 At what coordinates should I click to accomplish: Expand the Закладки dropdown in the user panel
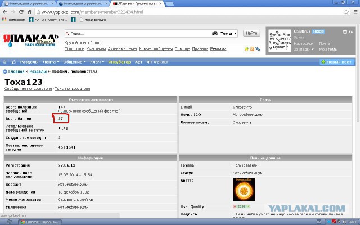(304, 49)
